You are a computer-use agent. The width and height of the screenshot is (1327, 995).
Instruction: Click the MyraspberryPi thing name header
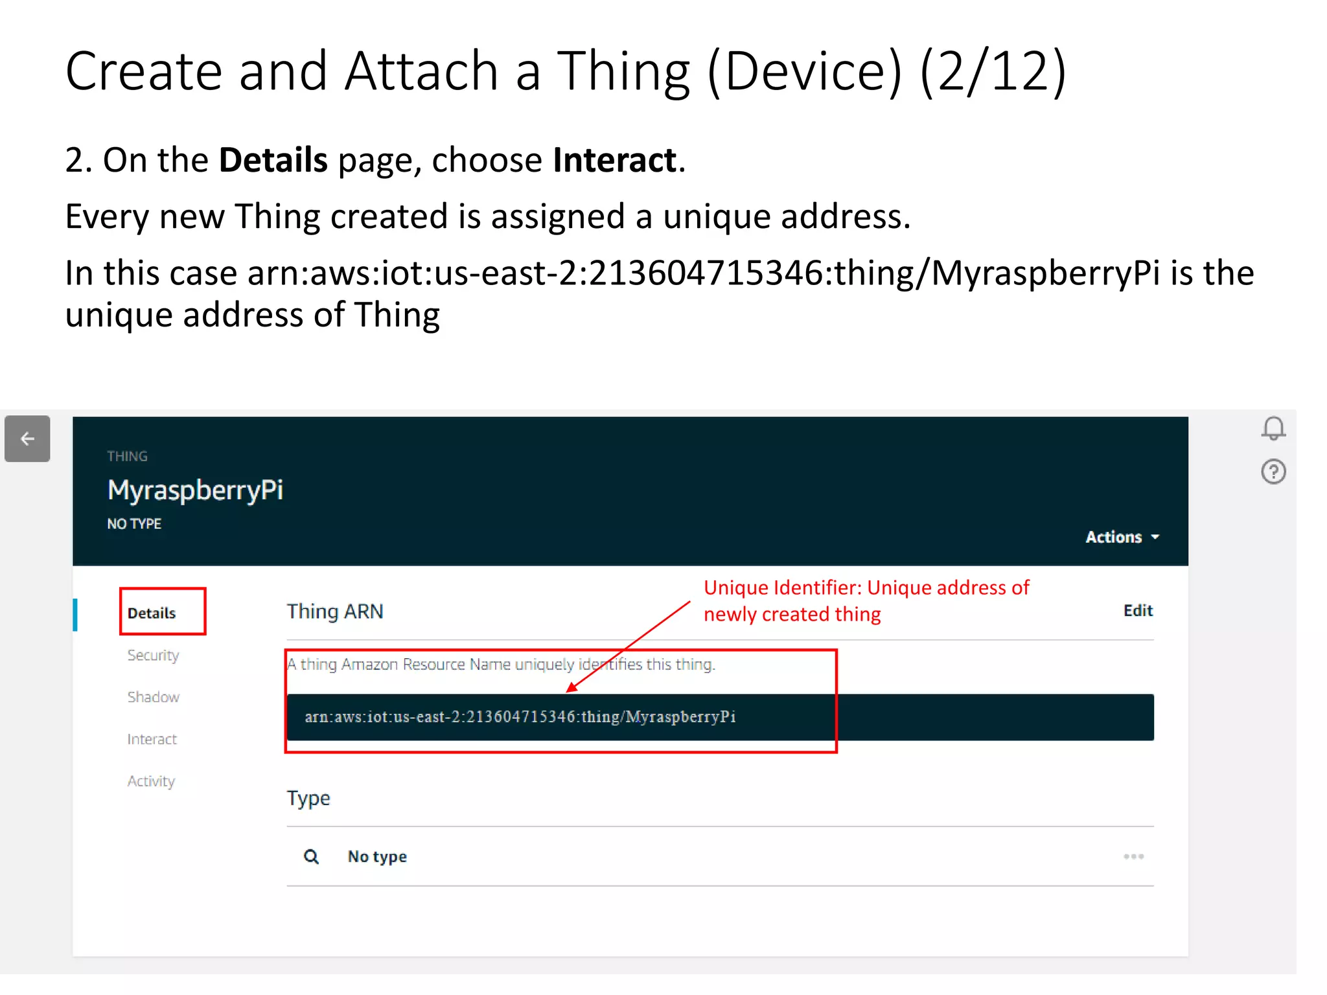click(196, 490)
